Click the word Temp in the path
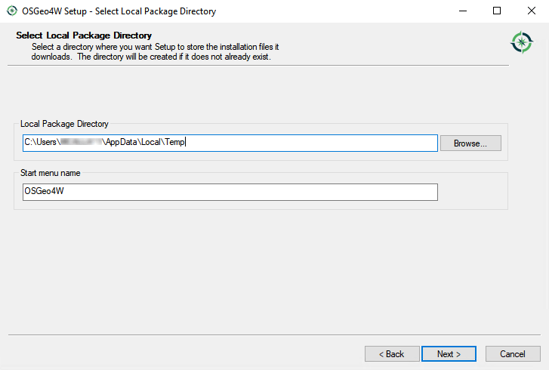The image size is (549, 370). point(174,142)
